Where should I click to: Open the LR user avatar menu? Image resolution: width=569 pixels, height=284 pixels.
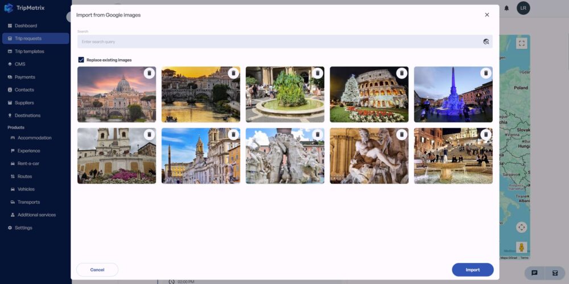pyautogui.click(x=523, y=8)
